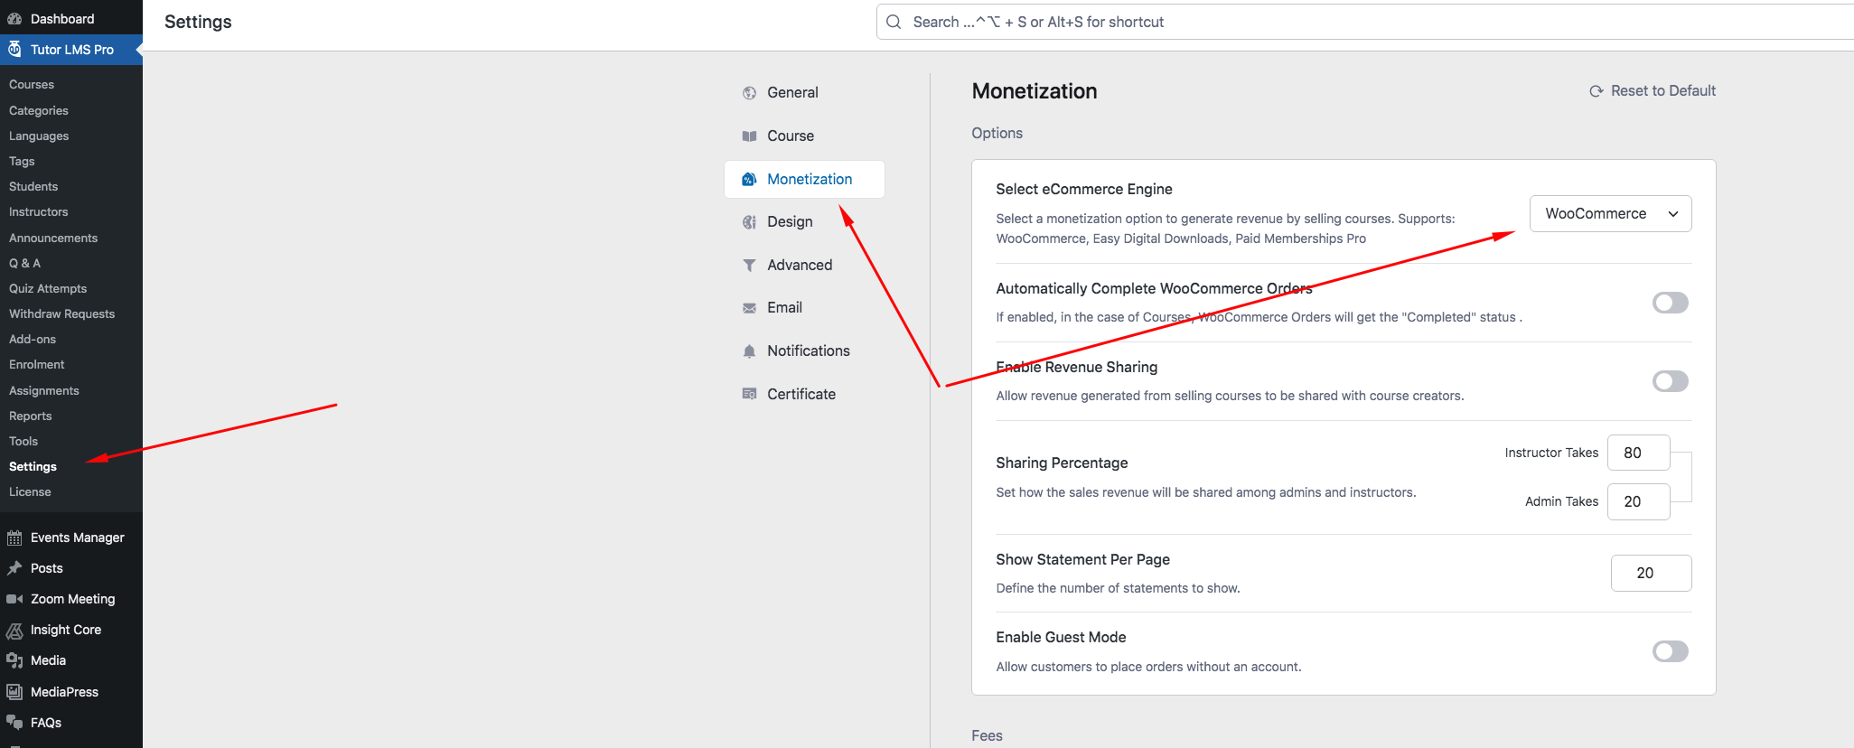
Task: Click the Tutor LMS Pro logo icon
Action: (14, 50)
